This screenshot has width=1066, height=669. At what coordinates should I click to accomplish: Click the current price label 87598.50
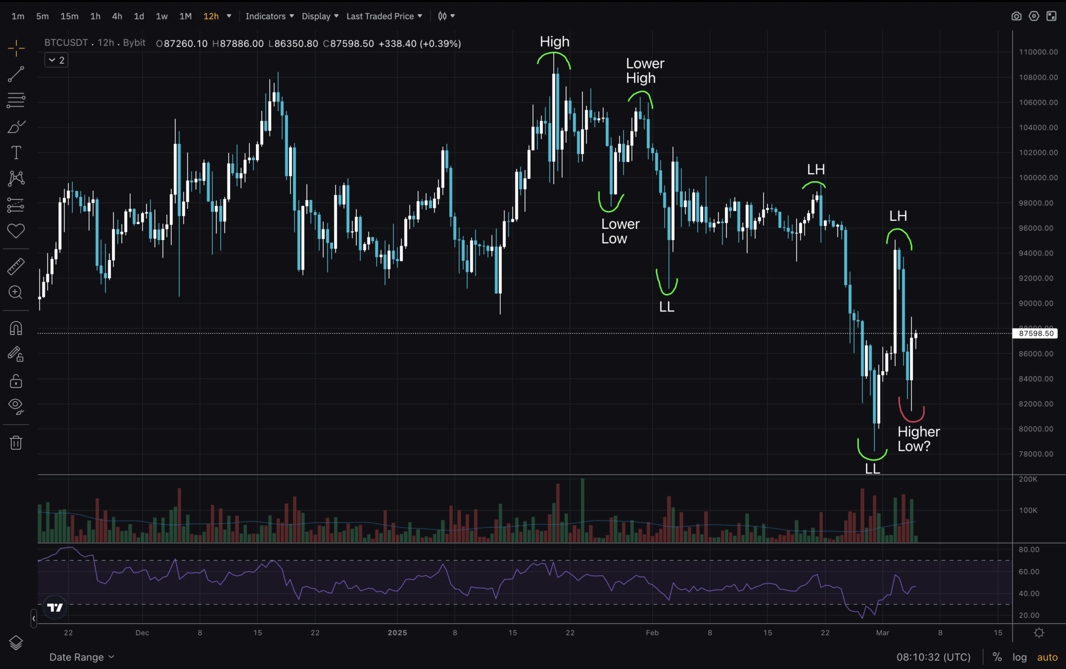tap(1036, 333)
